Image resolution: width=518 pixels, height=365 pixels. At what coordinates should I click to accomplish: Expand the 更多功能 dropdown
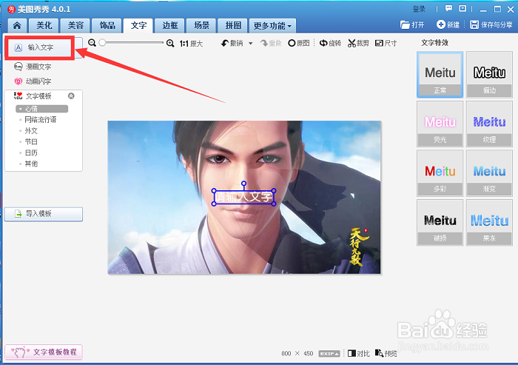coord(272,25)
